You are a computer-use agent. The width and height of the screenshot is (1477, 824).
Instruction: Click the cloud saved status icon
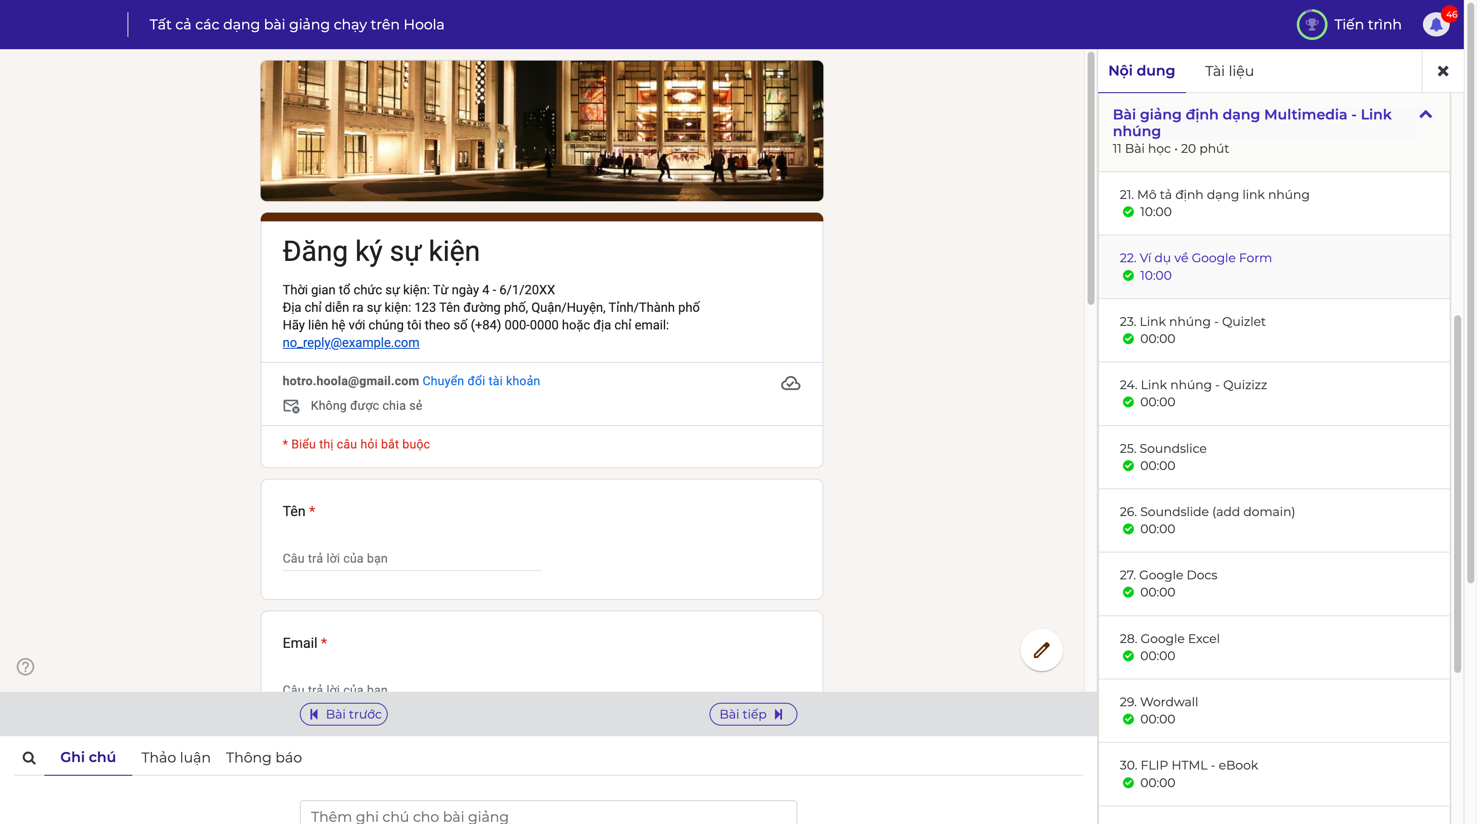pos(790,383)
